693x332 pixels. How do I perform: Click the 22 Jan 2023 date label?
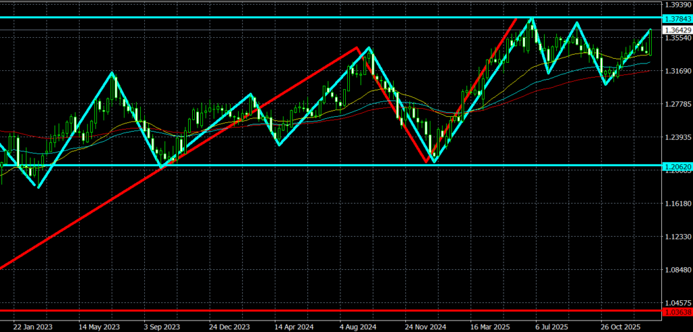coord(32,324)
